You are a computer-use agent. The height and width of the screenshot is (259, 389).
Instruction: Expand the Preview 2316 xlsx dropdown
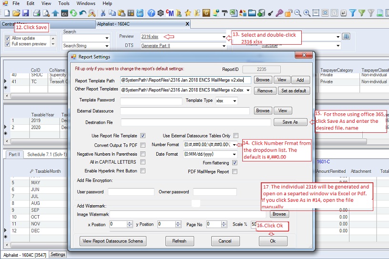(224, 37)
